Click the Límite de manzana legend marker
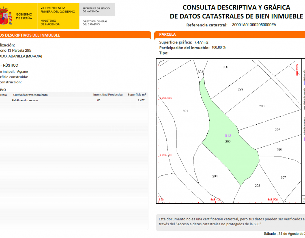The height and width of the screenshot is (238, 305). (x=304, y=139)
